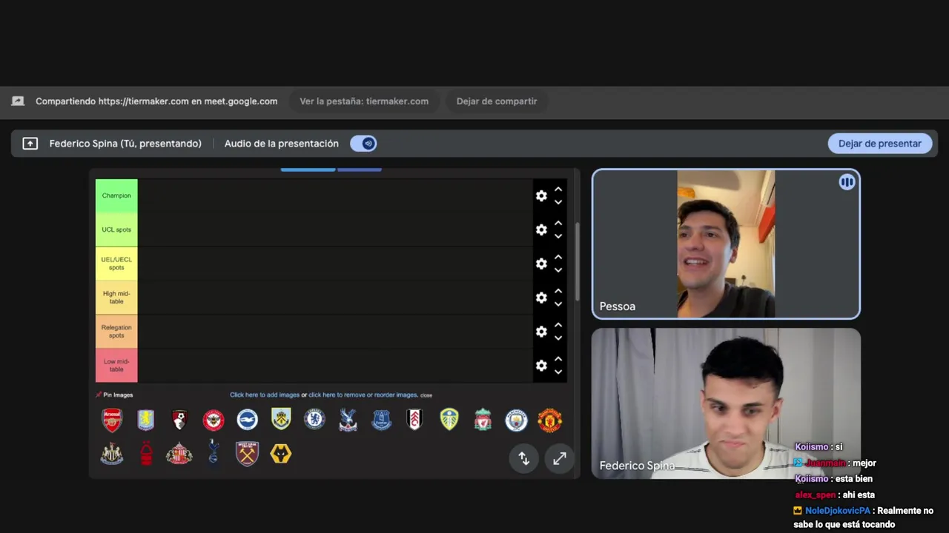Select the Arsenal club crest

(112, 420)
